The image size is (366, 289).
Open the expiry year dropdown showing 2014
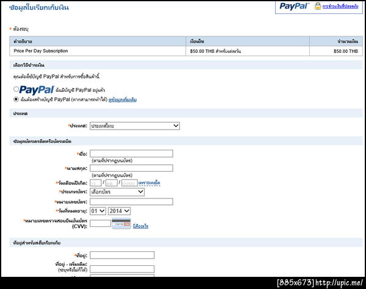coord(120,211)
